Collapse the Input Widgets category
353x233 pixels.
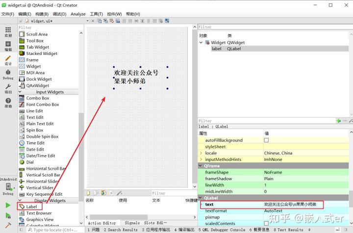pyautogui.click(x=20, y=92)
